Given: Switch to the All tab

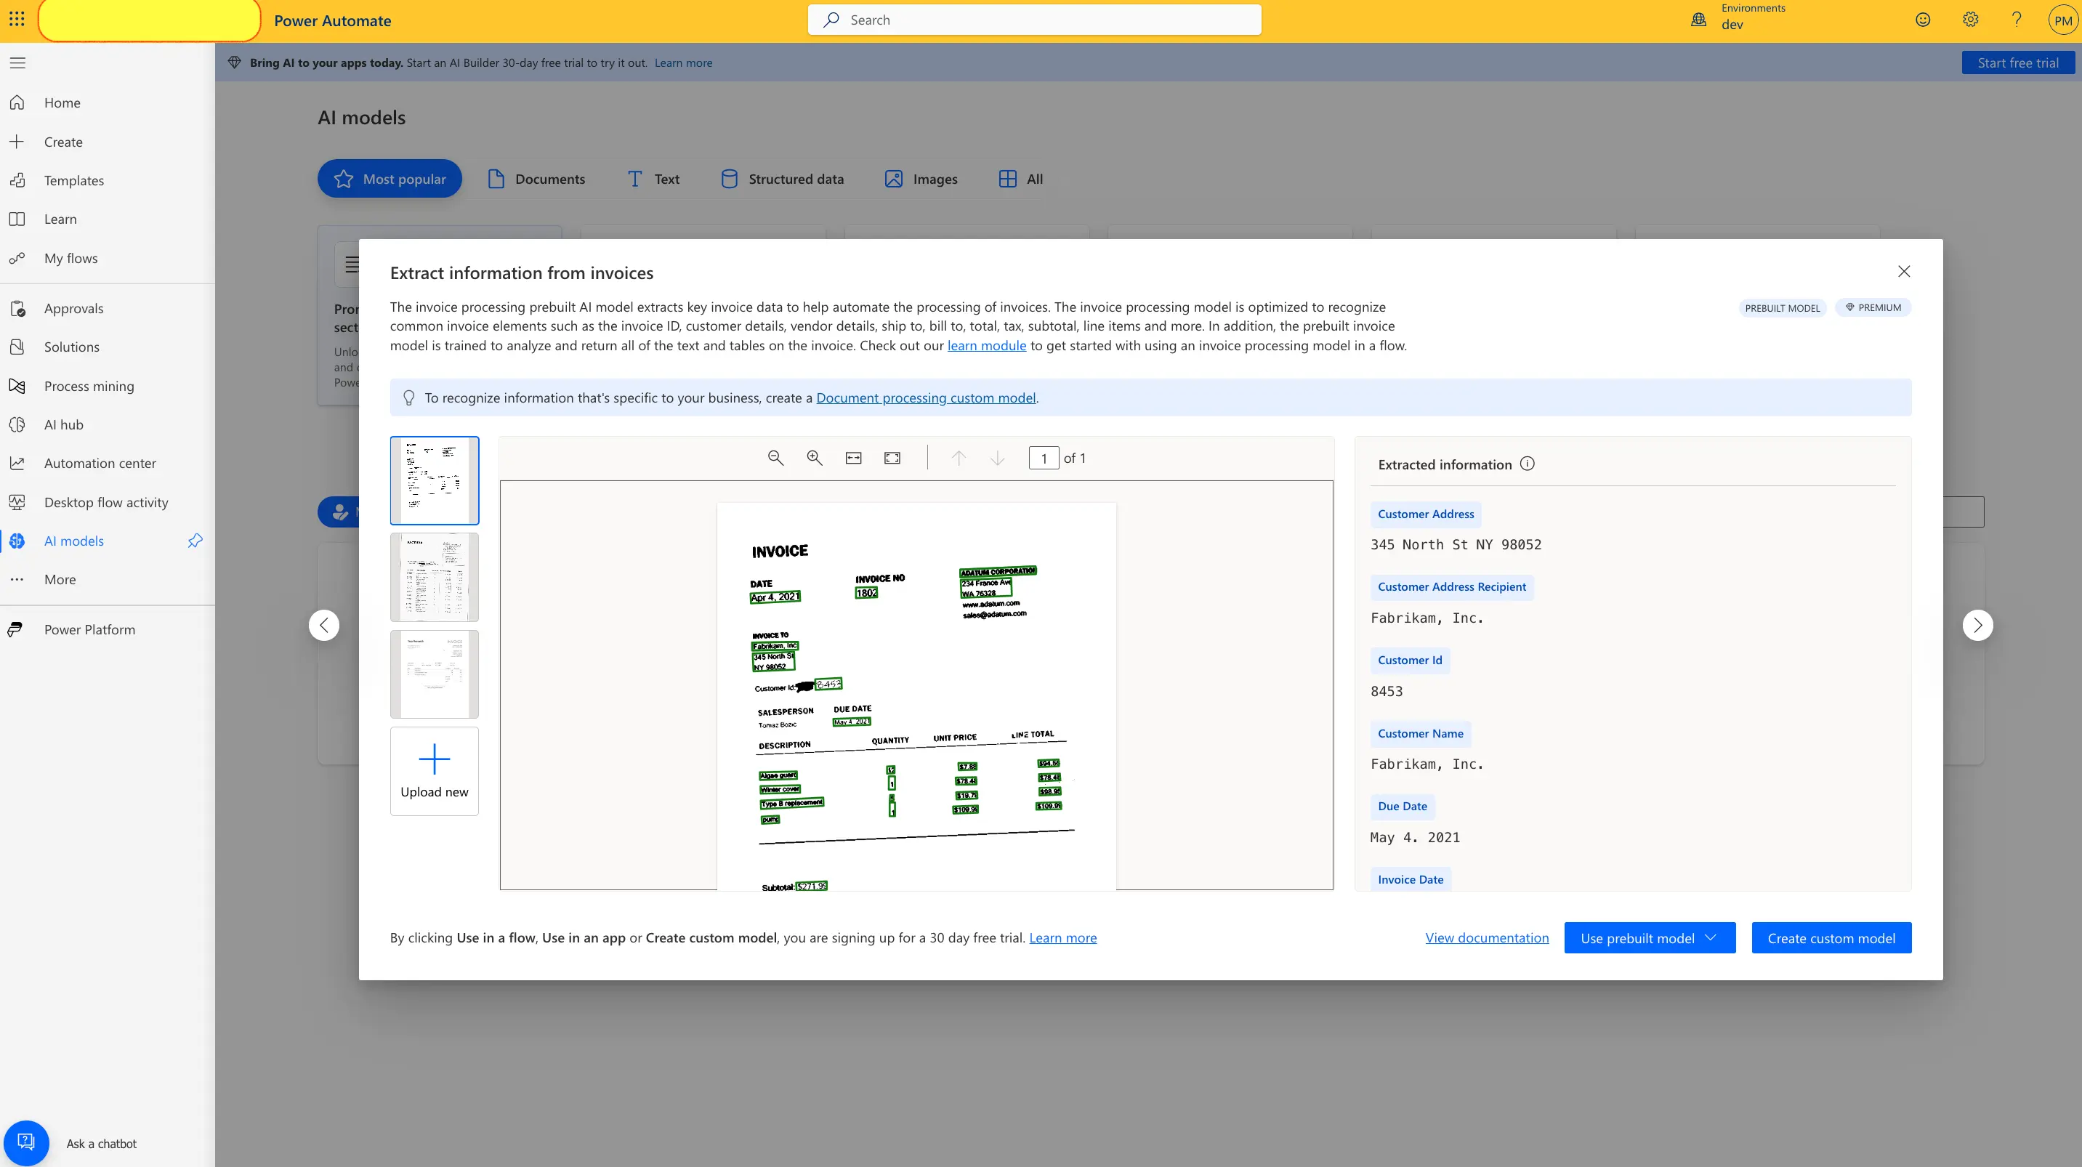Looking at the screenshot, I should click(1021, 179).
